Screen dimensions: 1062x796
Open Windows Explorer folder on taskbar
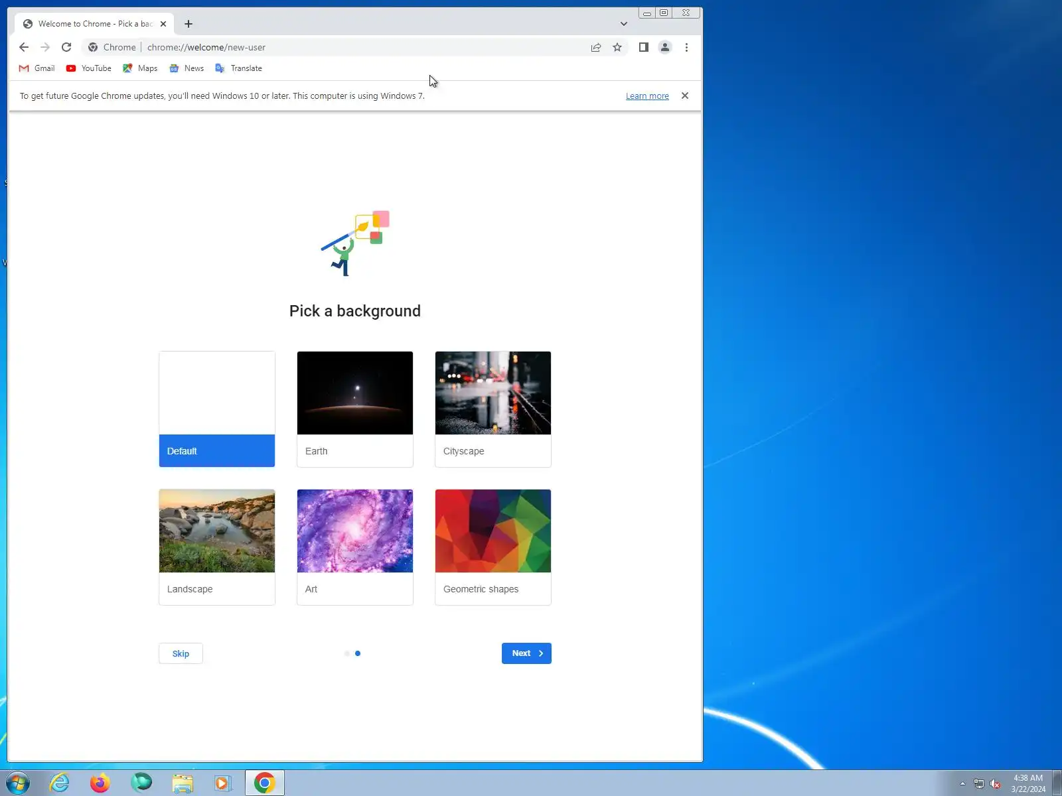coord(183,783)
